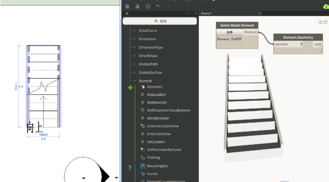Click the 1000.0 dimension text in Revit view

click(44, 135)
